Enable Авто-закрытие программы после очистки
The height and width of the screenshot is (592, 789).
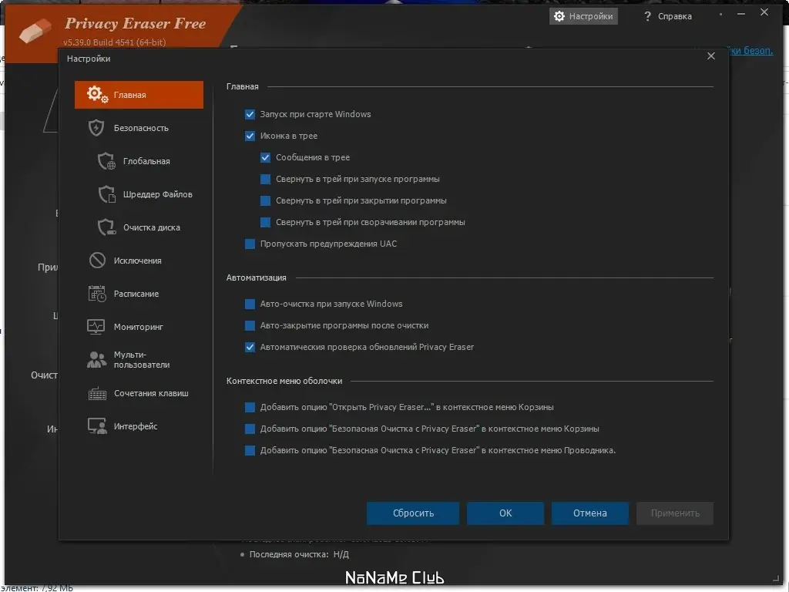(x=250, y=326)
